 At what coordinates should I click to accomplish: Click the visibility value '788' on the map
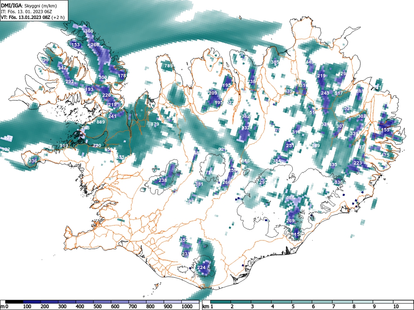tap(85, 128)
